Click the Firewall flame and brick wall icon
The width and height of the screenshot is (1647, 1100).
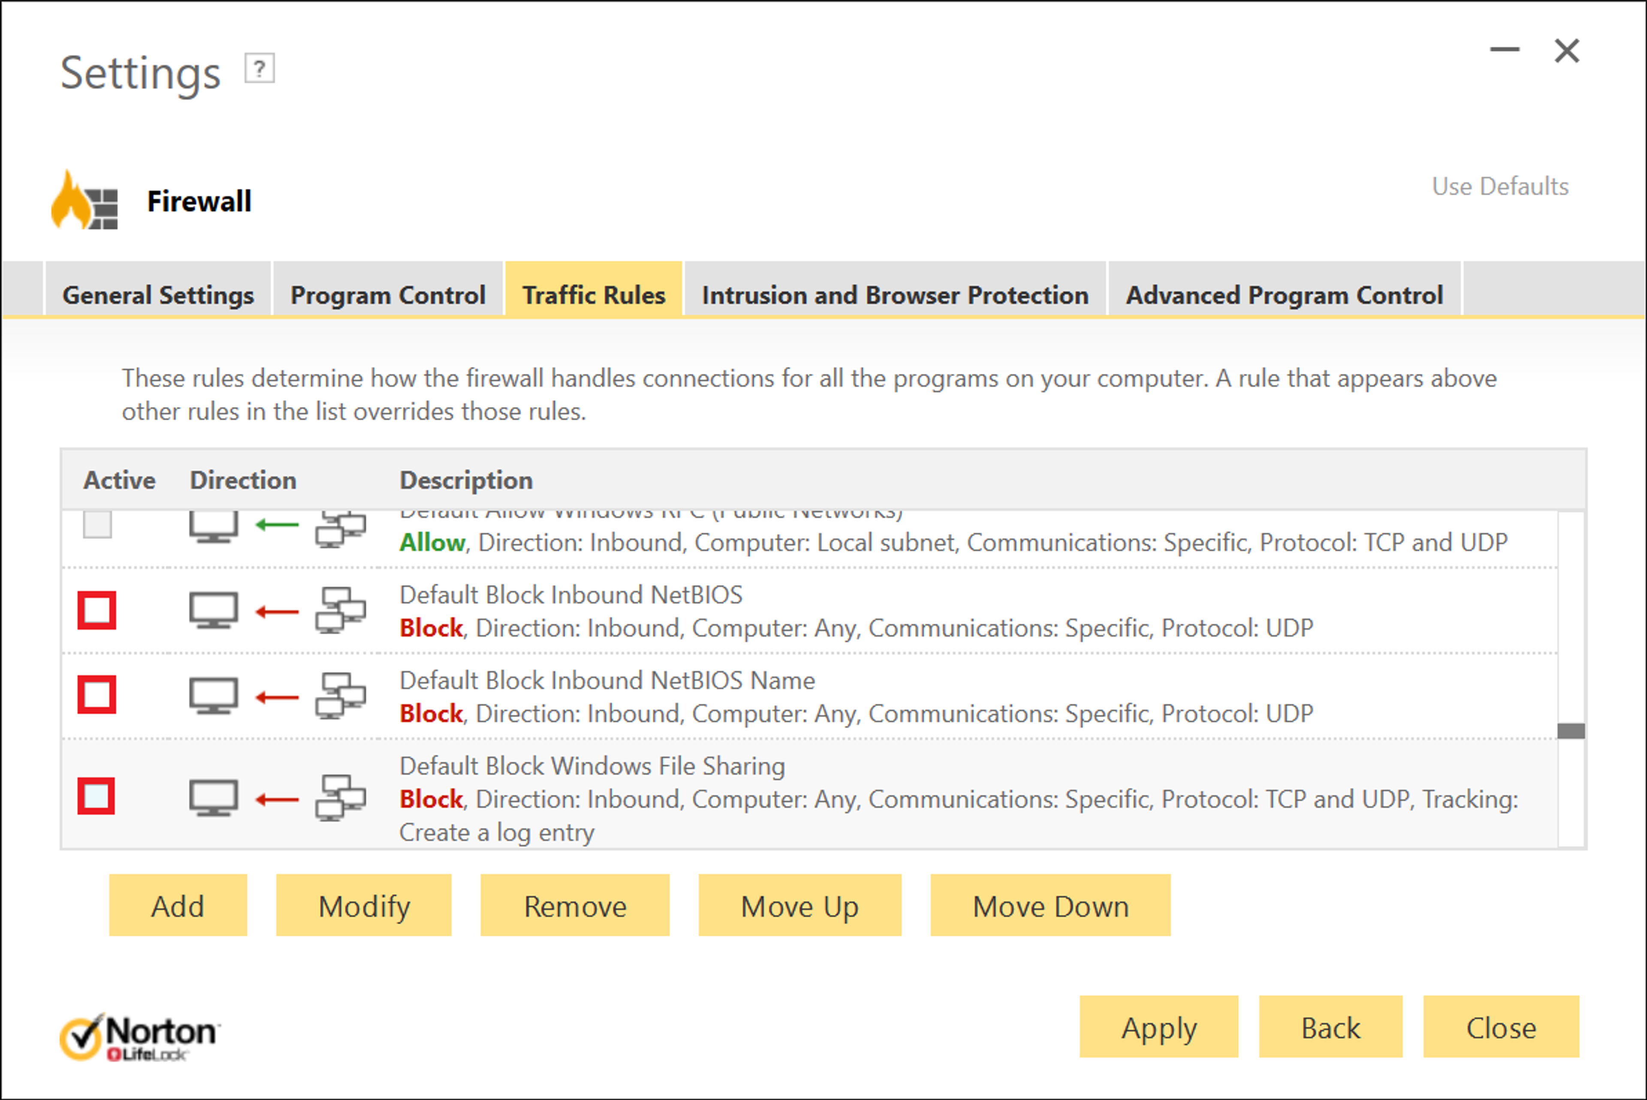pos(84,201)
